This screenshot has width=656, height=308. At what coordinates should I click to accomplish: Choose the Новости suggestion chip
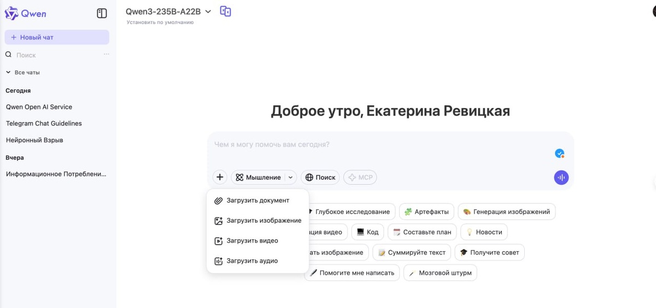484,232
